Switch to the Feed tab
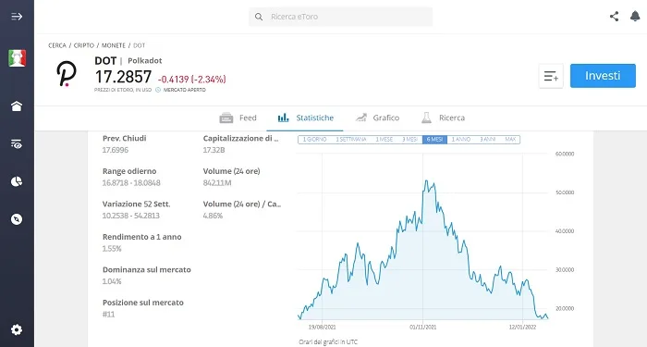Image resolution: width=647 pixels, height=347 pixels. coord(238,118)
